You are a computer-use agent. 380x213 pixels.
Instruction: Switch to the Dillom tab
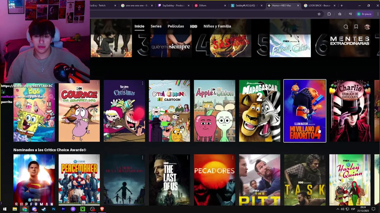210,5
